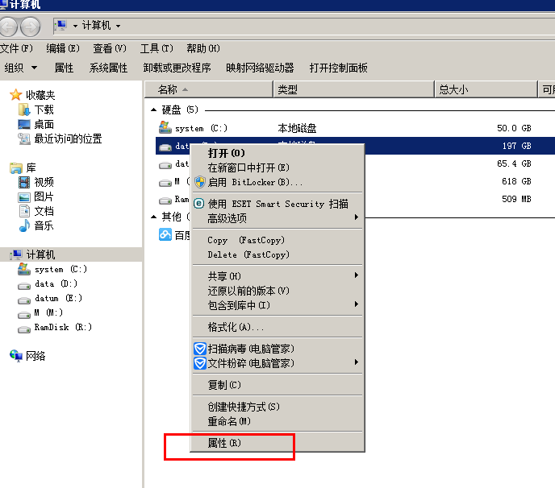
Task: Select 格式化(A)... in context menu
Action: pos(236,327)
